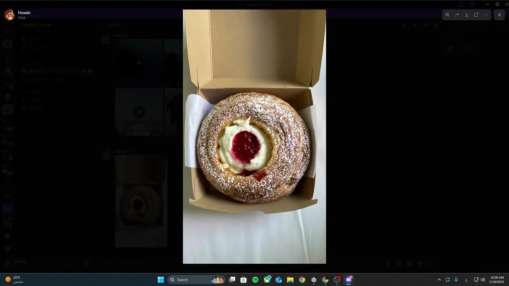Click the taskbar Search box
Viewport: 509px width, 286px height.
pos(196,280)
